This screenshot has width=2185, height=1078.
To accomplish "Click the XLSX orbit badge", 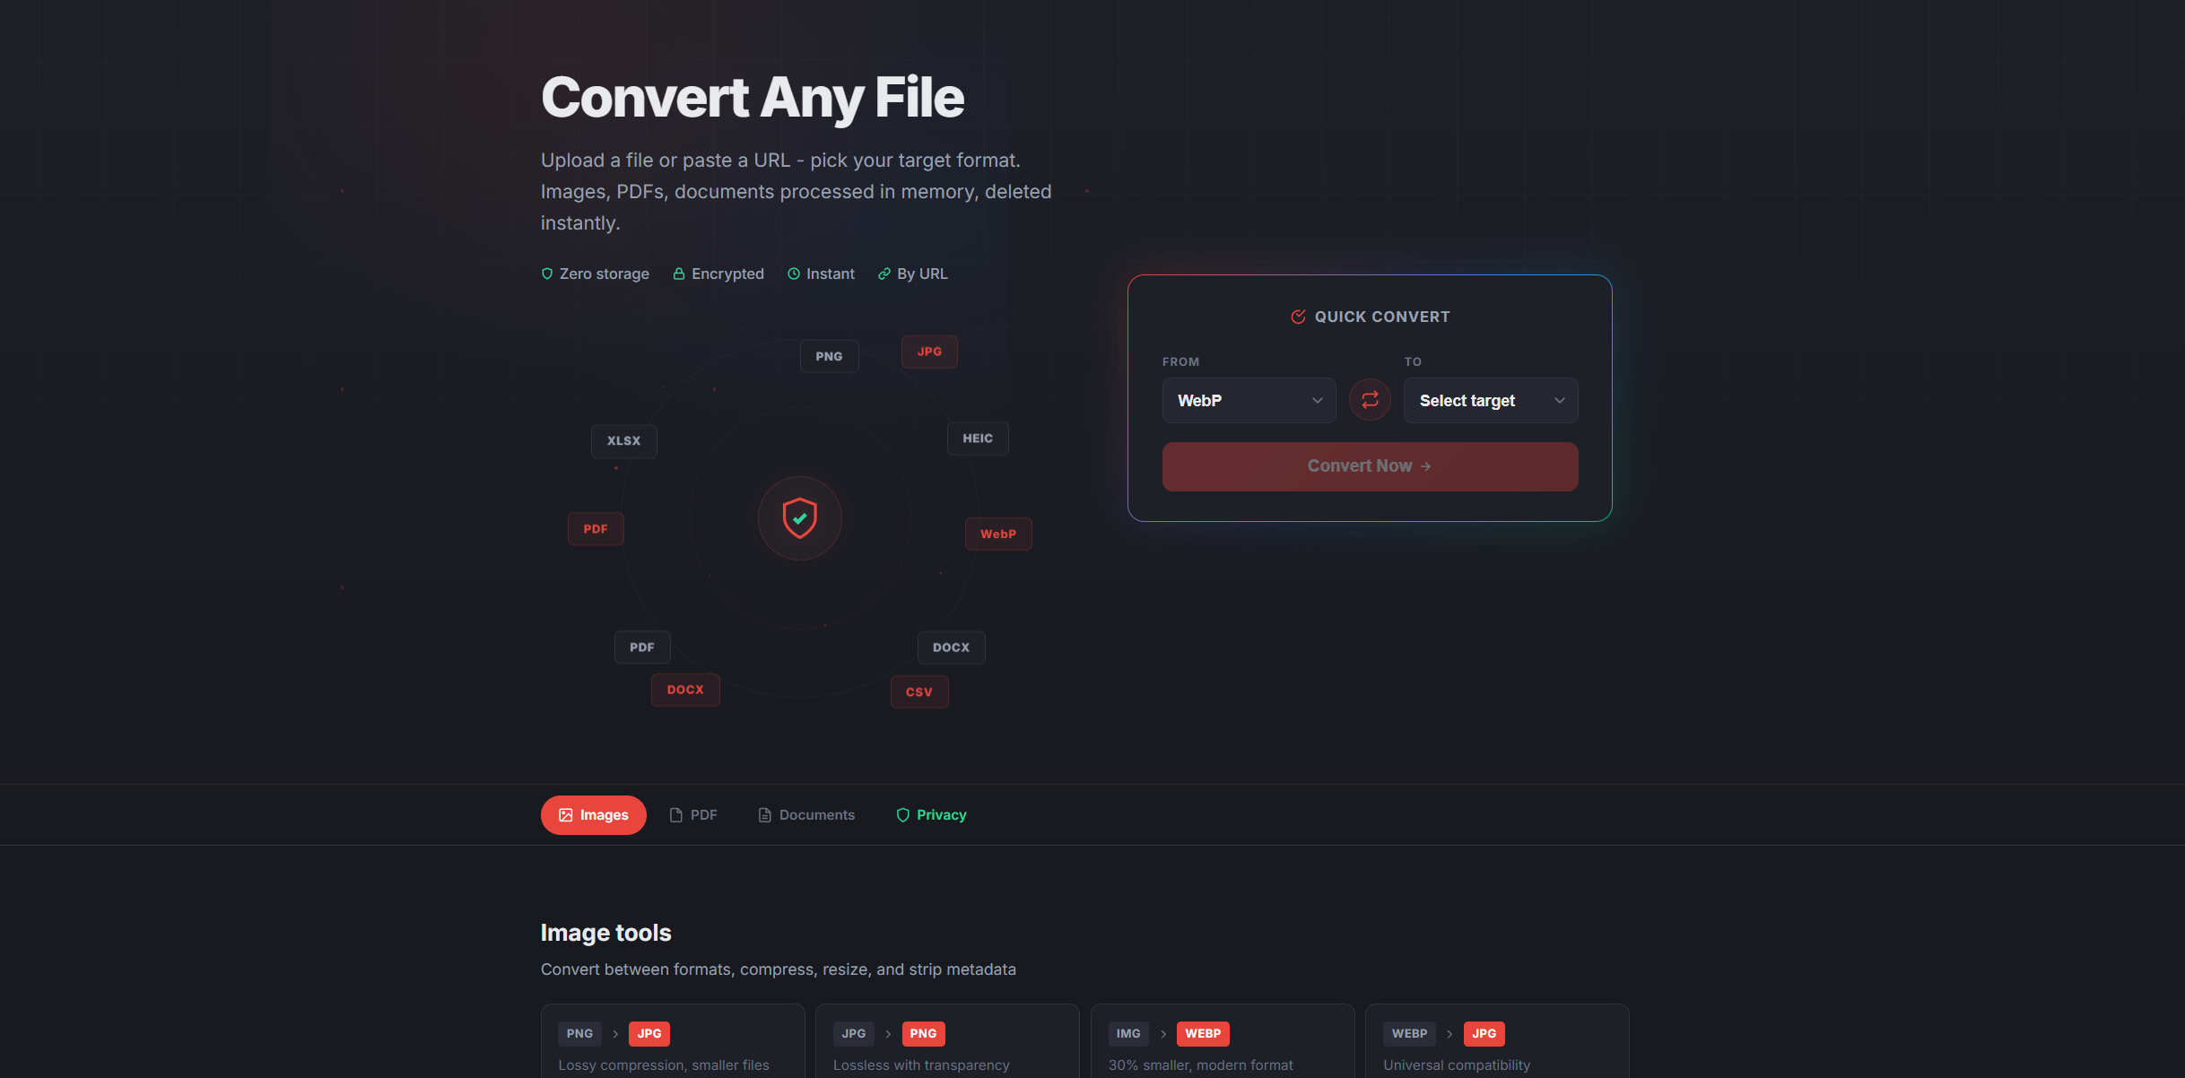I will (623, 441).
